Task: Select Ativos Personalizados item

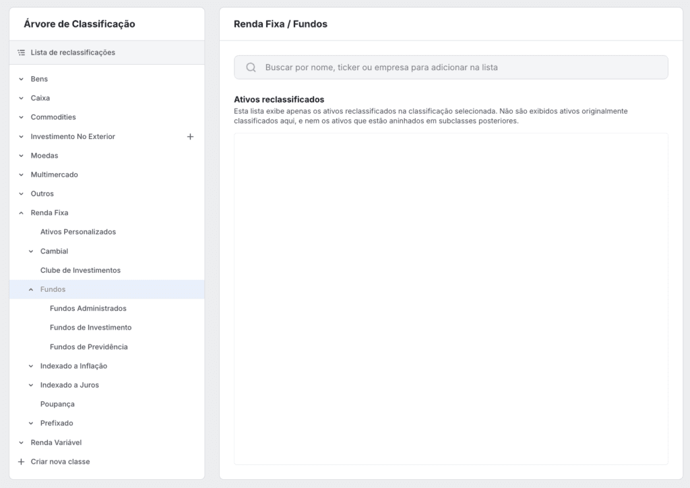Action: [x=77, y=232]
